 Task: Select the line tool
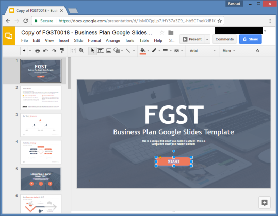(128, 51)
